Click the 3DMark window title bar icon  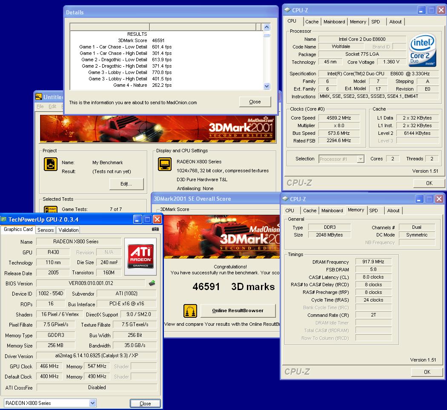(38, 97)
